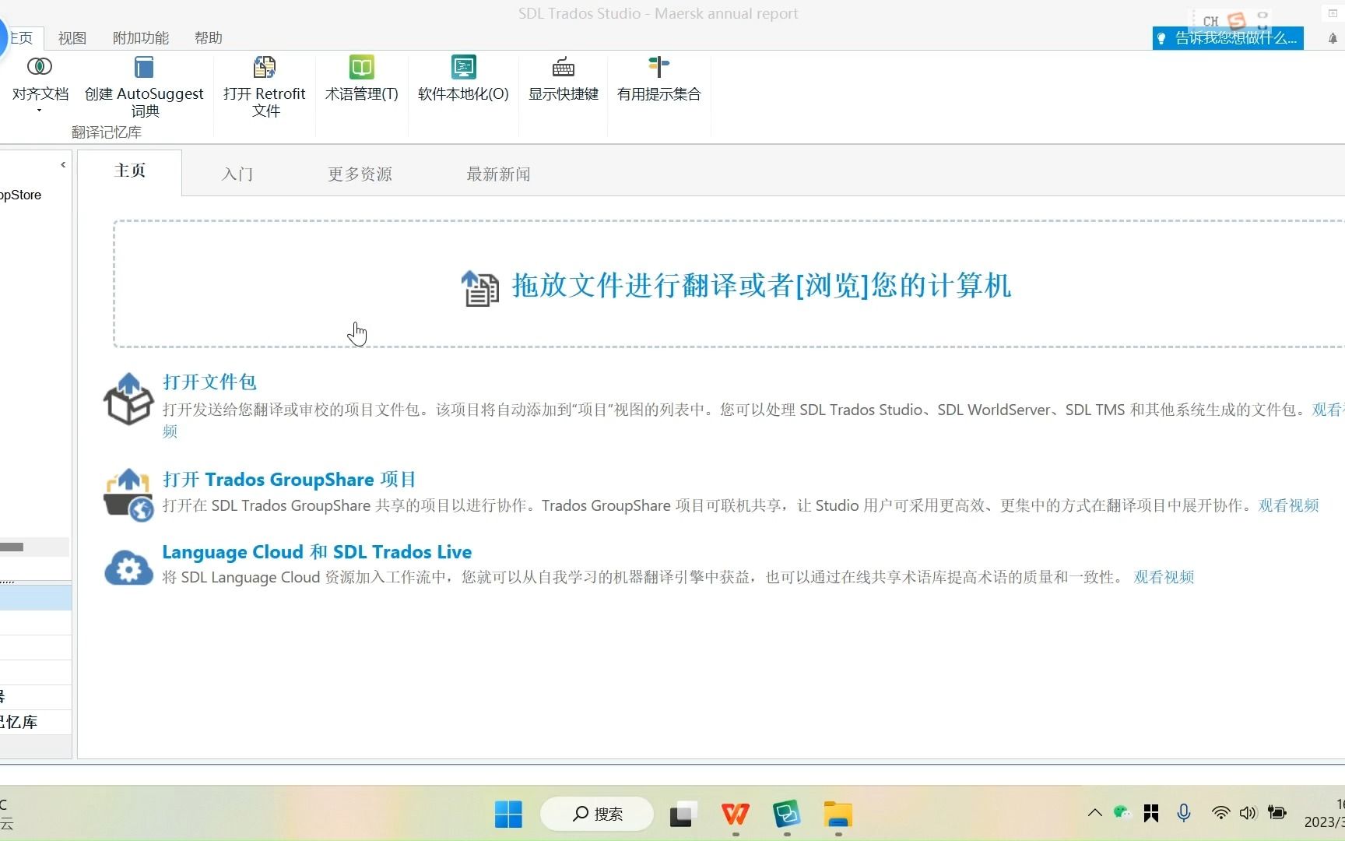Collapse the left navigation pane arrow

(63, 164)
